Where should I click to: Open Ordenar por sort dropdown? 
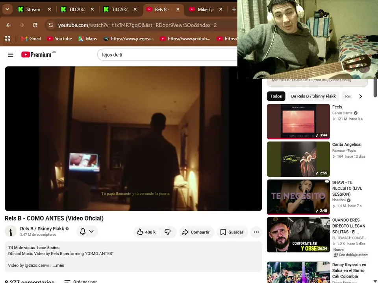tap(81, 281)
